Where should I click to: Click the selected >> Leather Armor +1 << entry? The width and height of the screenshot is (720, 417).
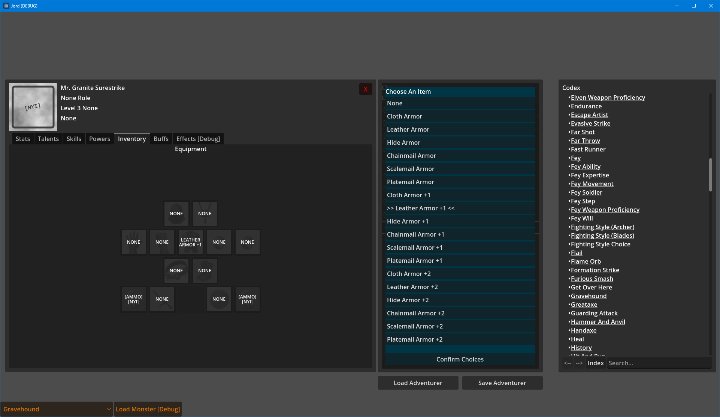pos(460,208)
